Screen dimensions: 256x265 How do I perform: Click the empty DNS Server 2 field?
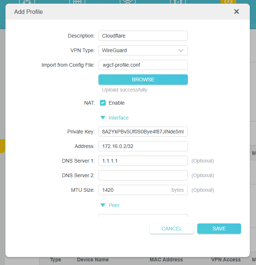[x=143, y=175]
